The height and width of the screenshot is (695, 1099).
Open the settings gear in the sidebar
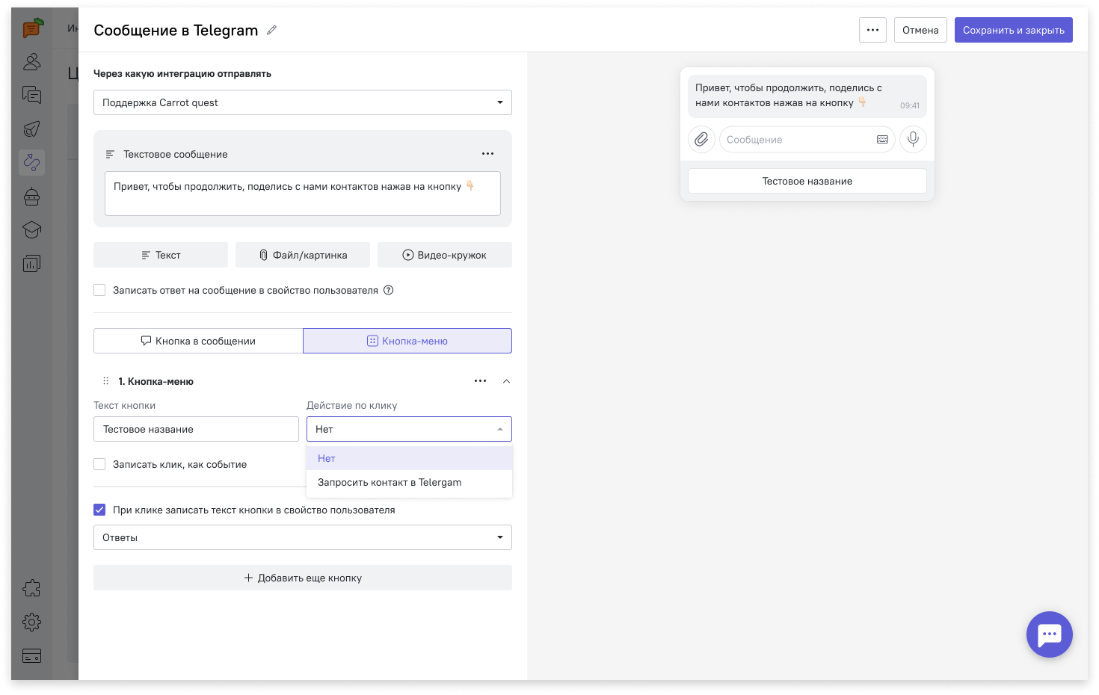coord(31,622)
